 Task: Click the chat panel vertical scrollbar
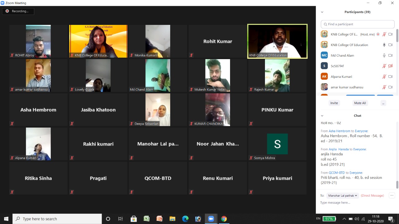[397, 184]
